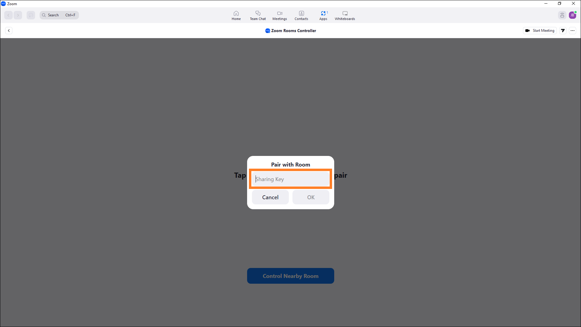Go to the Contacts tab

click(302, 15)
